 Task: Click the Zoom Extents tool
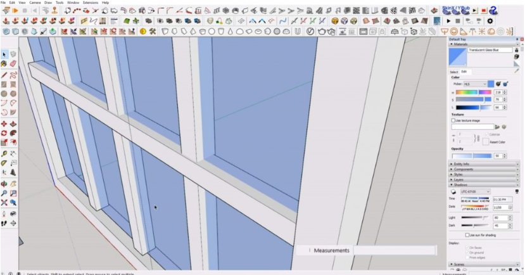(x=4, y=202)
